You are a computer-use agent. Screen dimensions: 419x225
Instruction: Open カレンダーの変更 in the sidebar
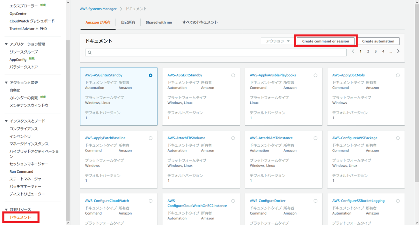[23, 98]
